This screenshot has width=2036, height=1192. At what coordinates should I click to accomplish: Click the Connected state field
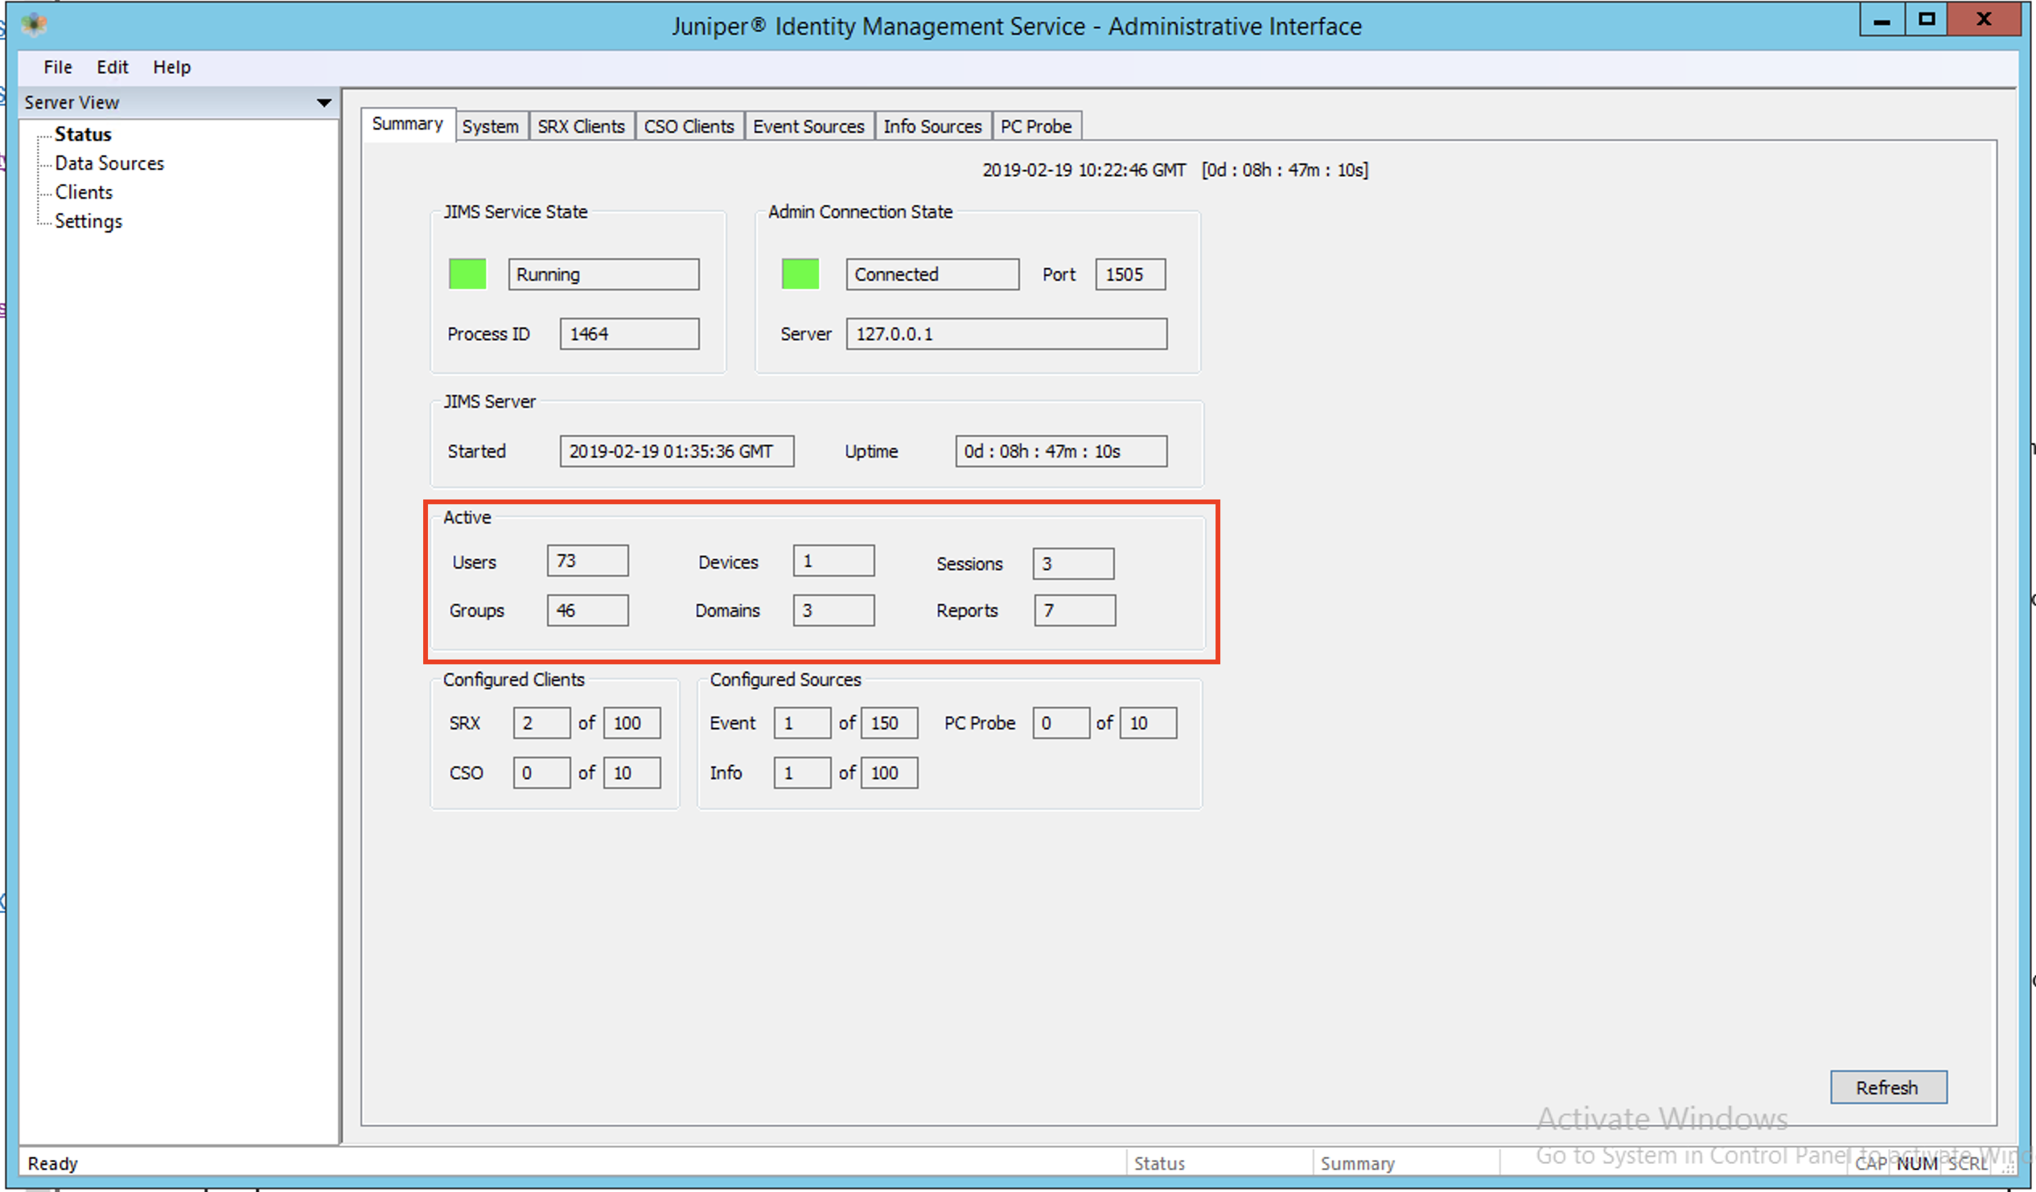point(932,273)
